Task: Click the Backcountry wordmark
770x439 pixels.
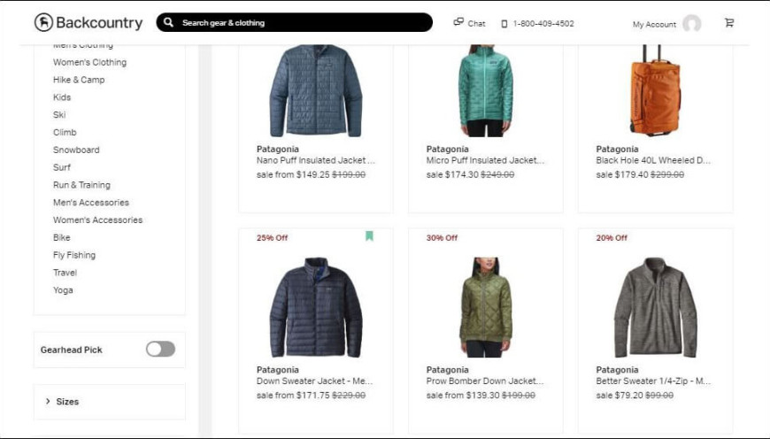Action: click(99, 23)
